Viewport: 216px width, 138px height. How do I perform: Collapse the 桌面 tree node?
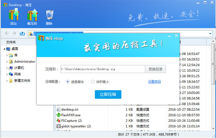pyautogui.click(x=4, y=49)
